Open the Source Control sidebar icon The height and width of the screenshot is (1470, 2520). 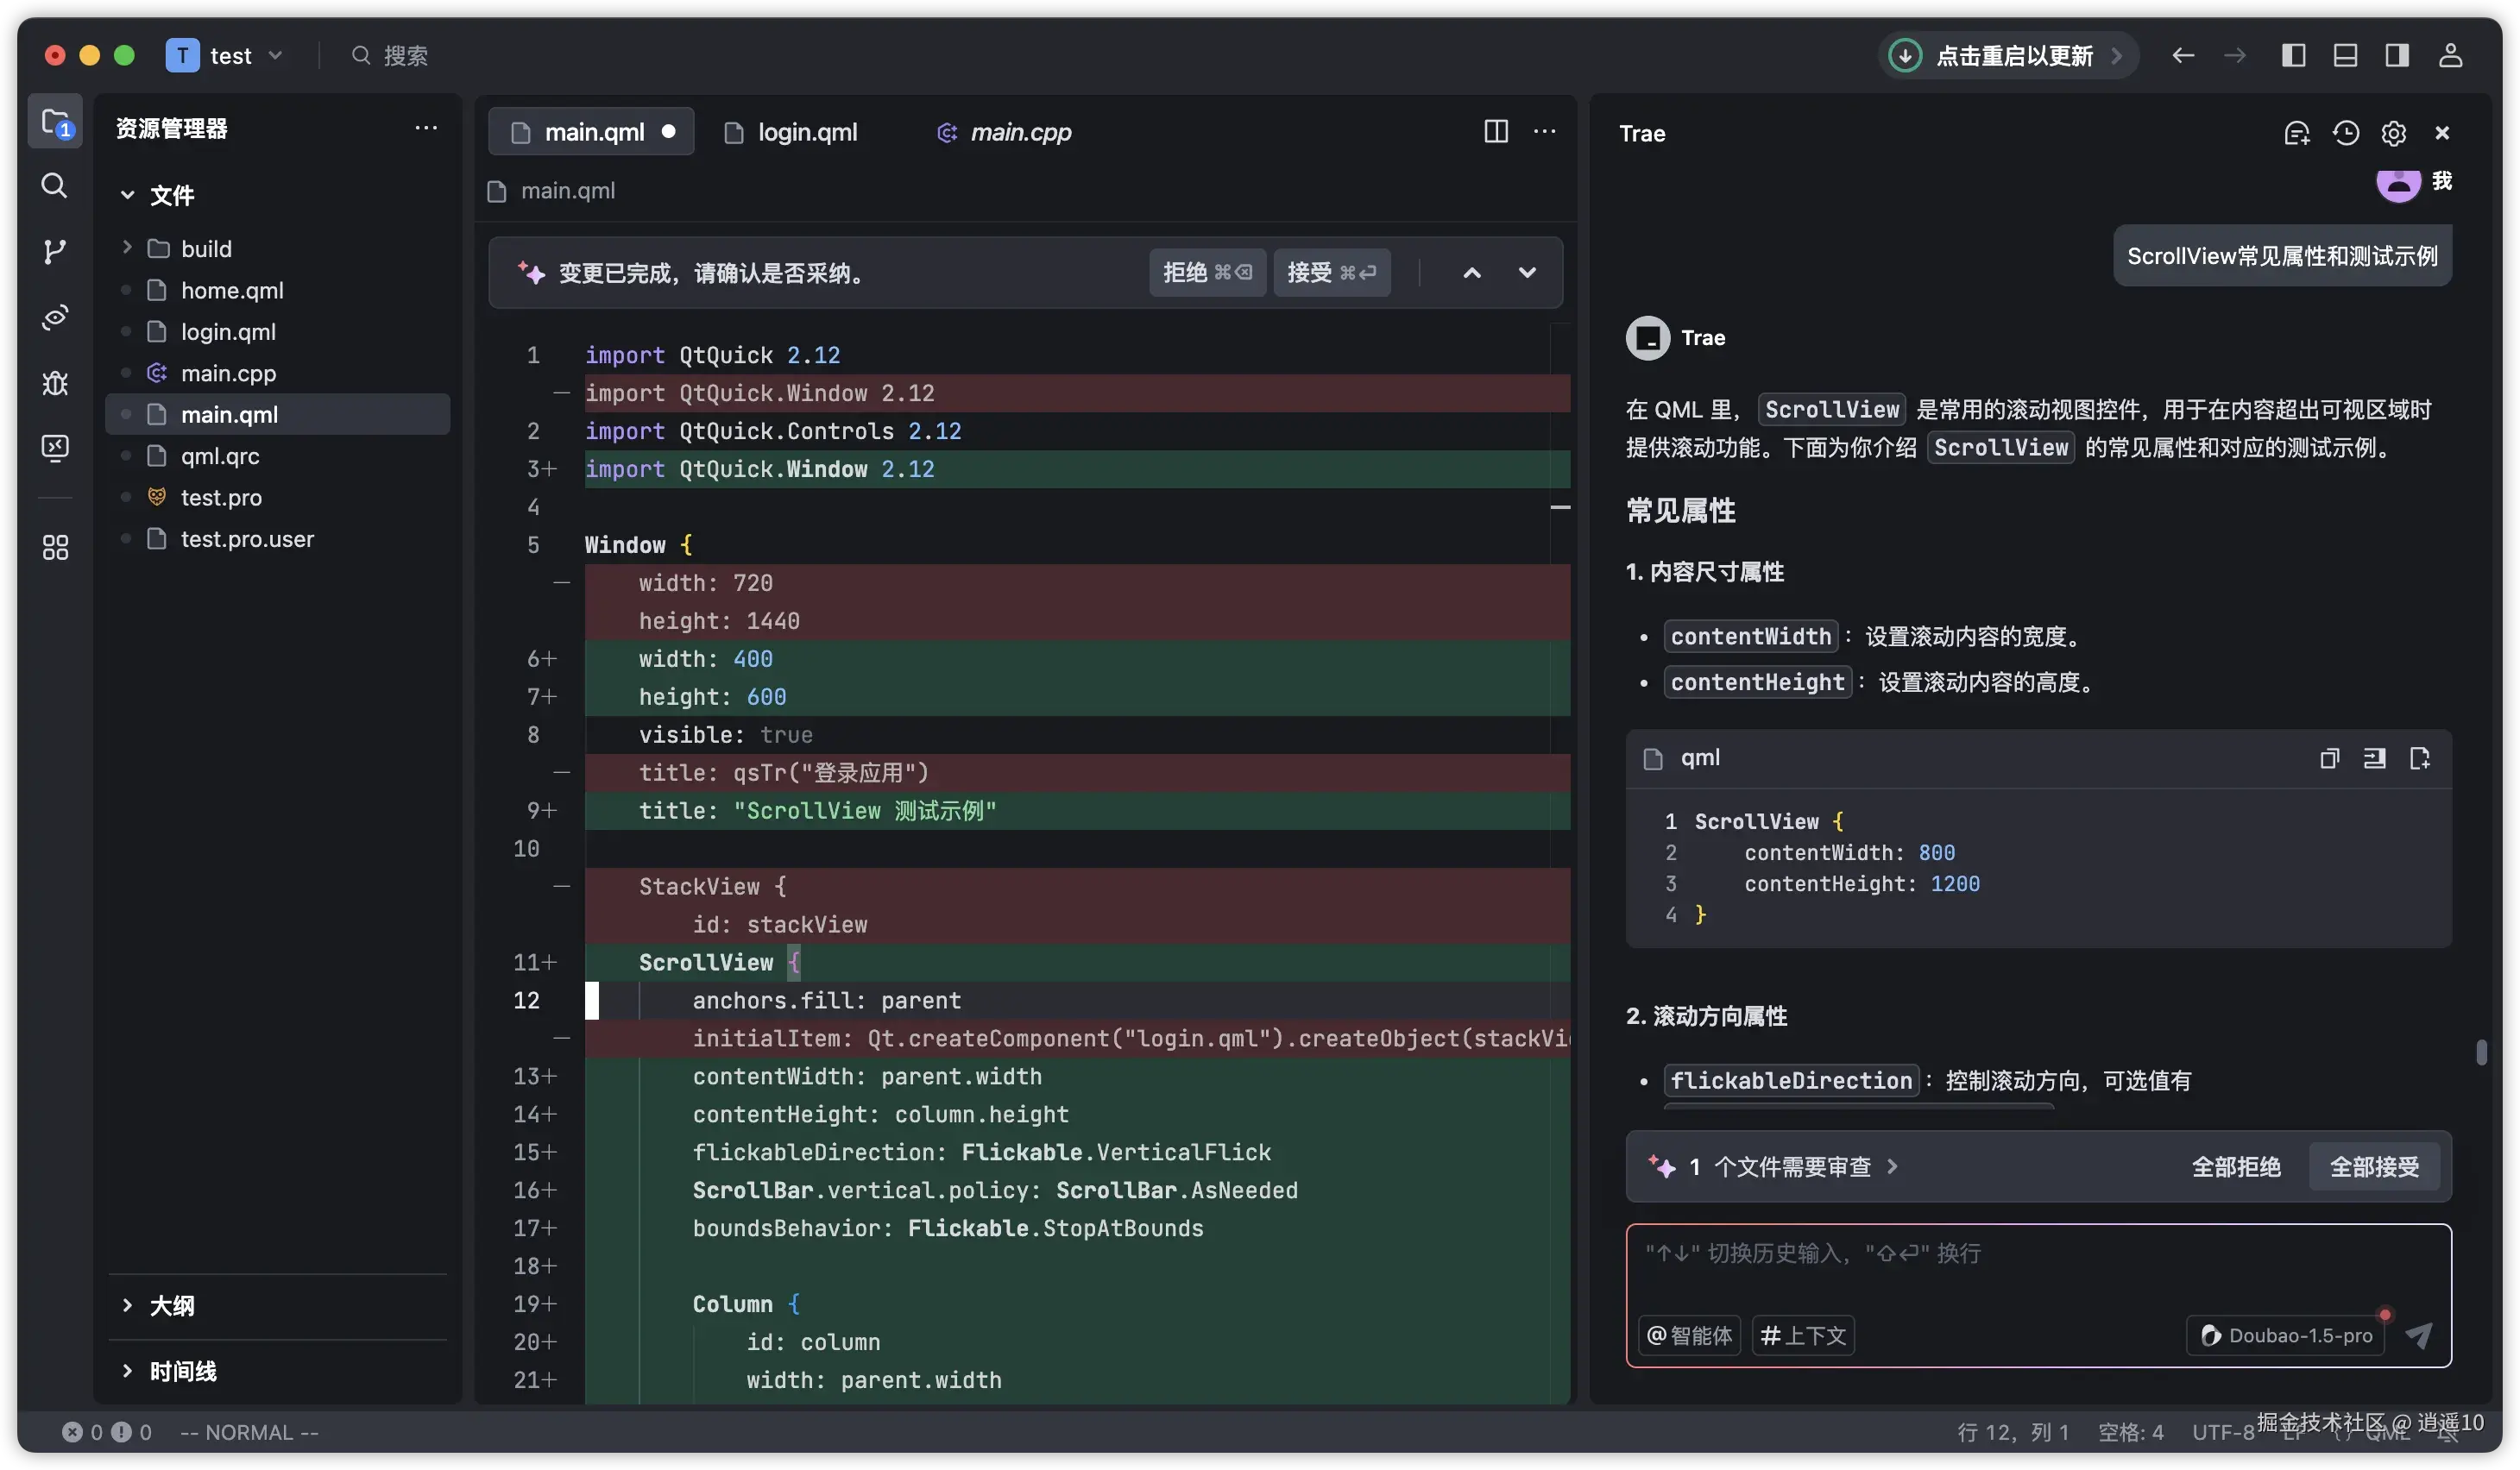pos(55,251)
